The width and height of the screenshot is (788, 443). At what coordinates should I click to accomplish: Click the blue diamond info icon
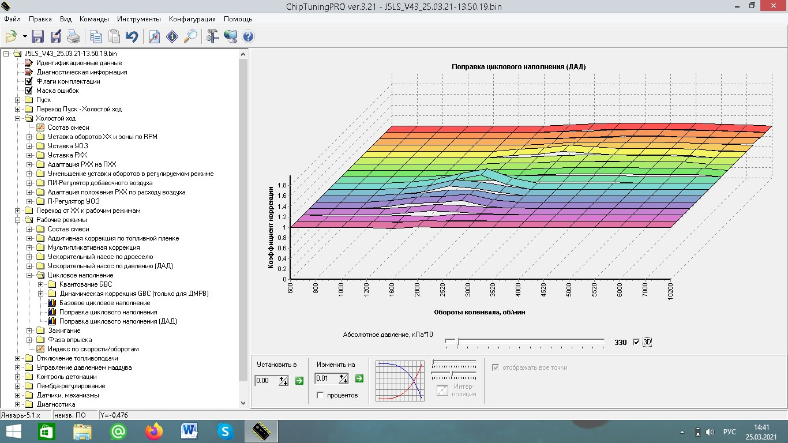tap(172, 37)
